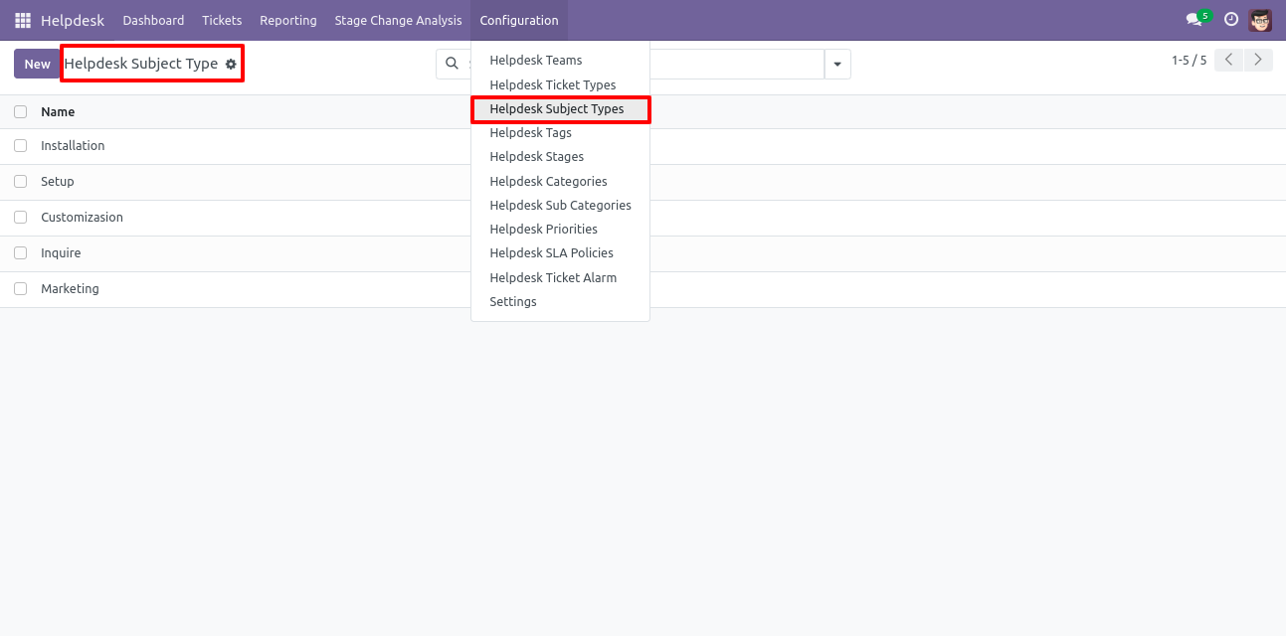Open the apps grid menu icon

23,20
